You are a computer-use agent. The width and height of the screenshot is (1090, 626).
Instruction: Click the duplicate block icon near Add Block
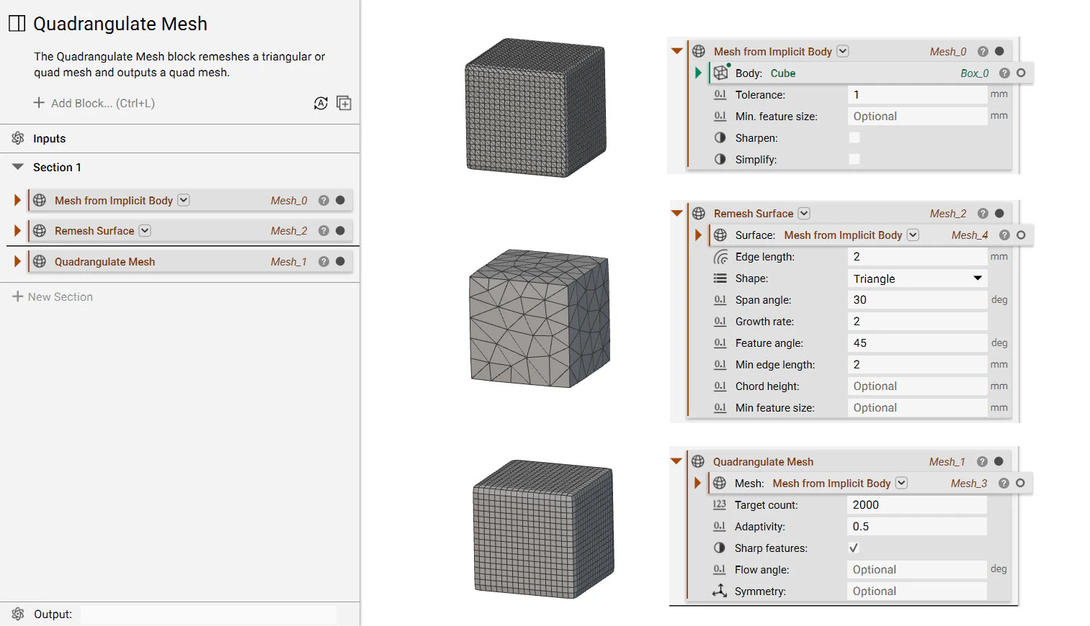[x=344, y=103]
